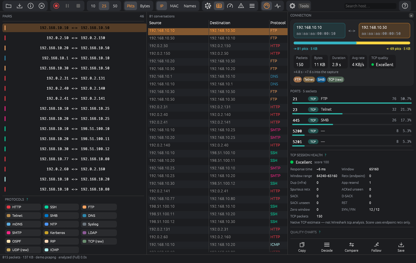The width and height of the screenshot is (416, 263).
Task: Switch to the network graph view icon
Action: 208,6
